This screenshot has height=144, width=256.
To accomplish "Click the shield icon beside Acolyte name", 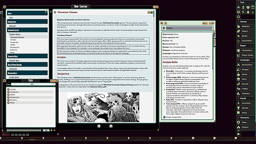I will click(x=164, y=28).
